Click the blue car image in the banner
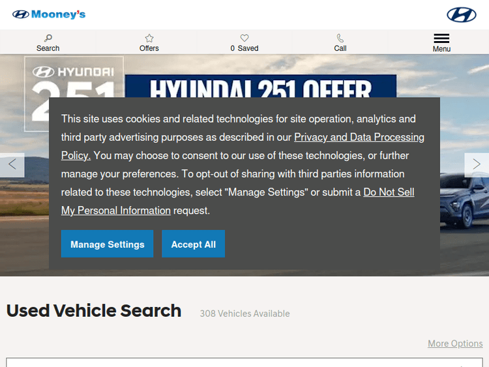Screen dimensions: 489x367 coord(464,206)
